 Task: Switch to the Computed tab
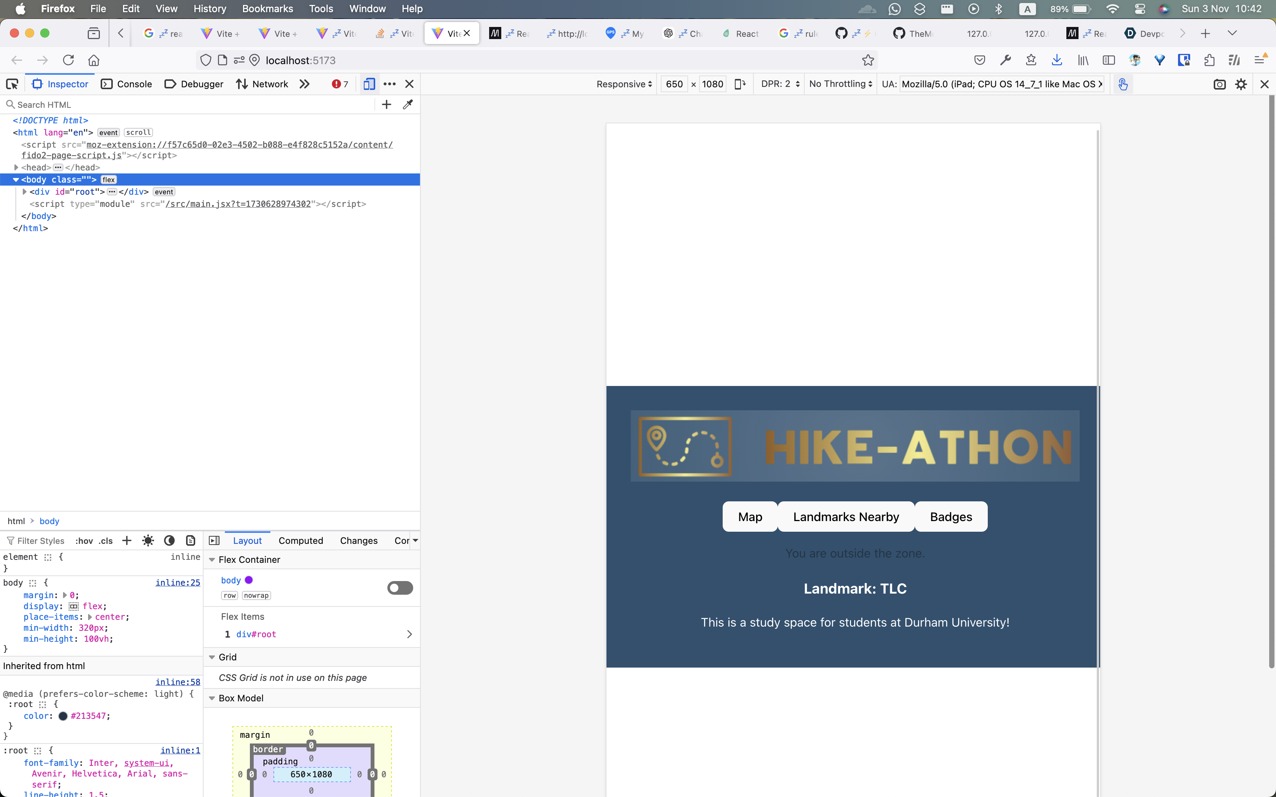coord(300,540)
